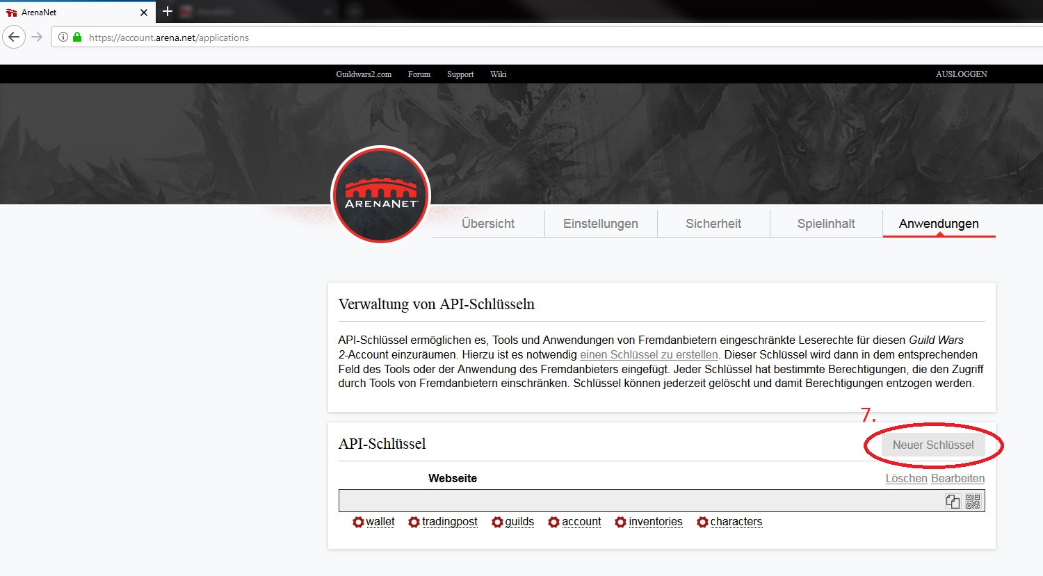This screenshot has width=1043, height=576.
Task: Click the green padlock security icon
Action: pyautogui.click(x=77, y=38)
